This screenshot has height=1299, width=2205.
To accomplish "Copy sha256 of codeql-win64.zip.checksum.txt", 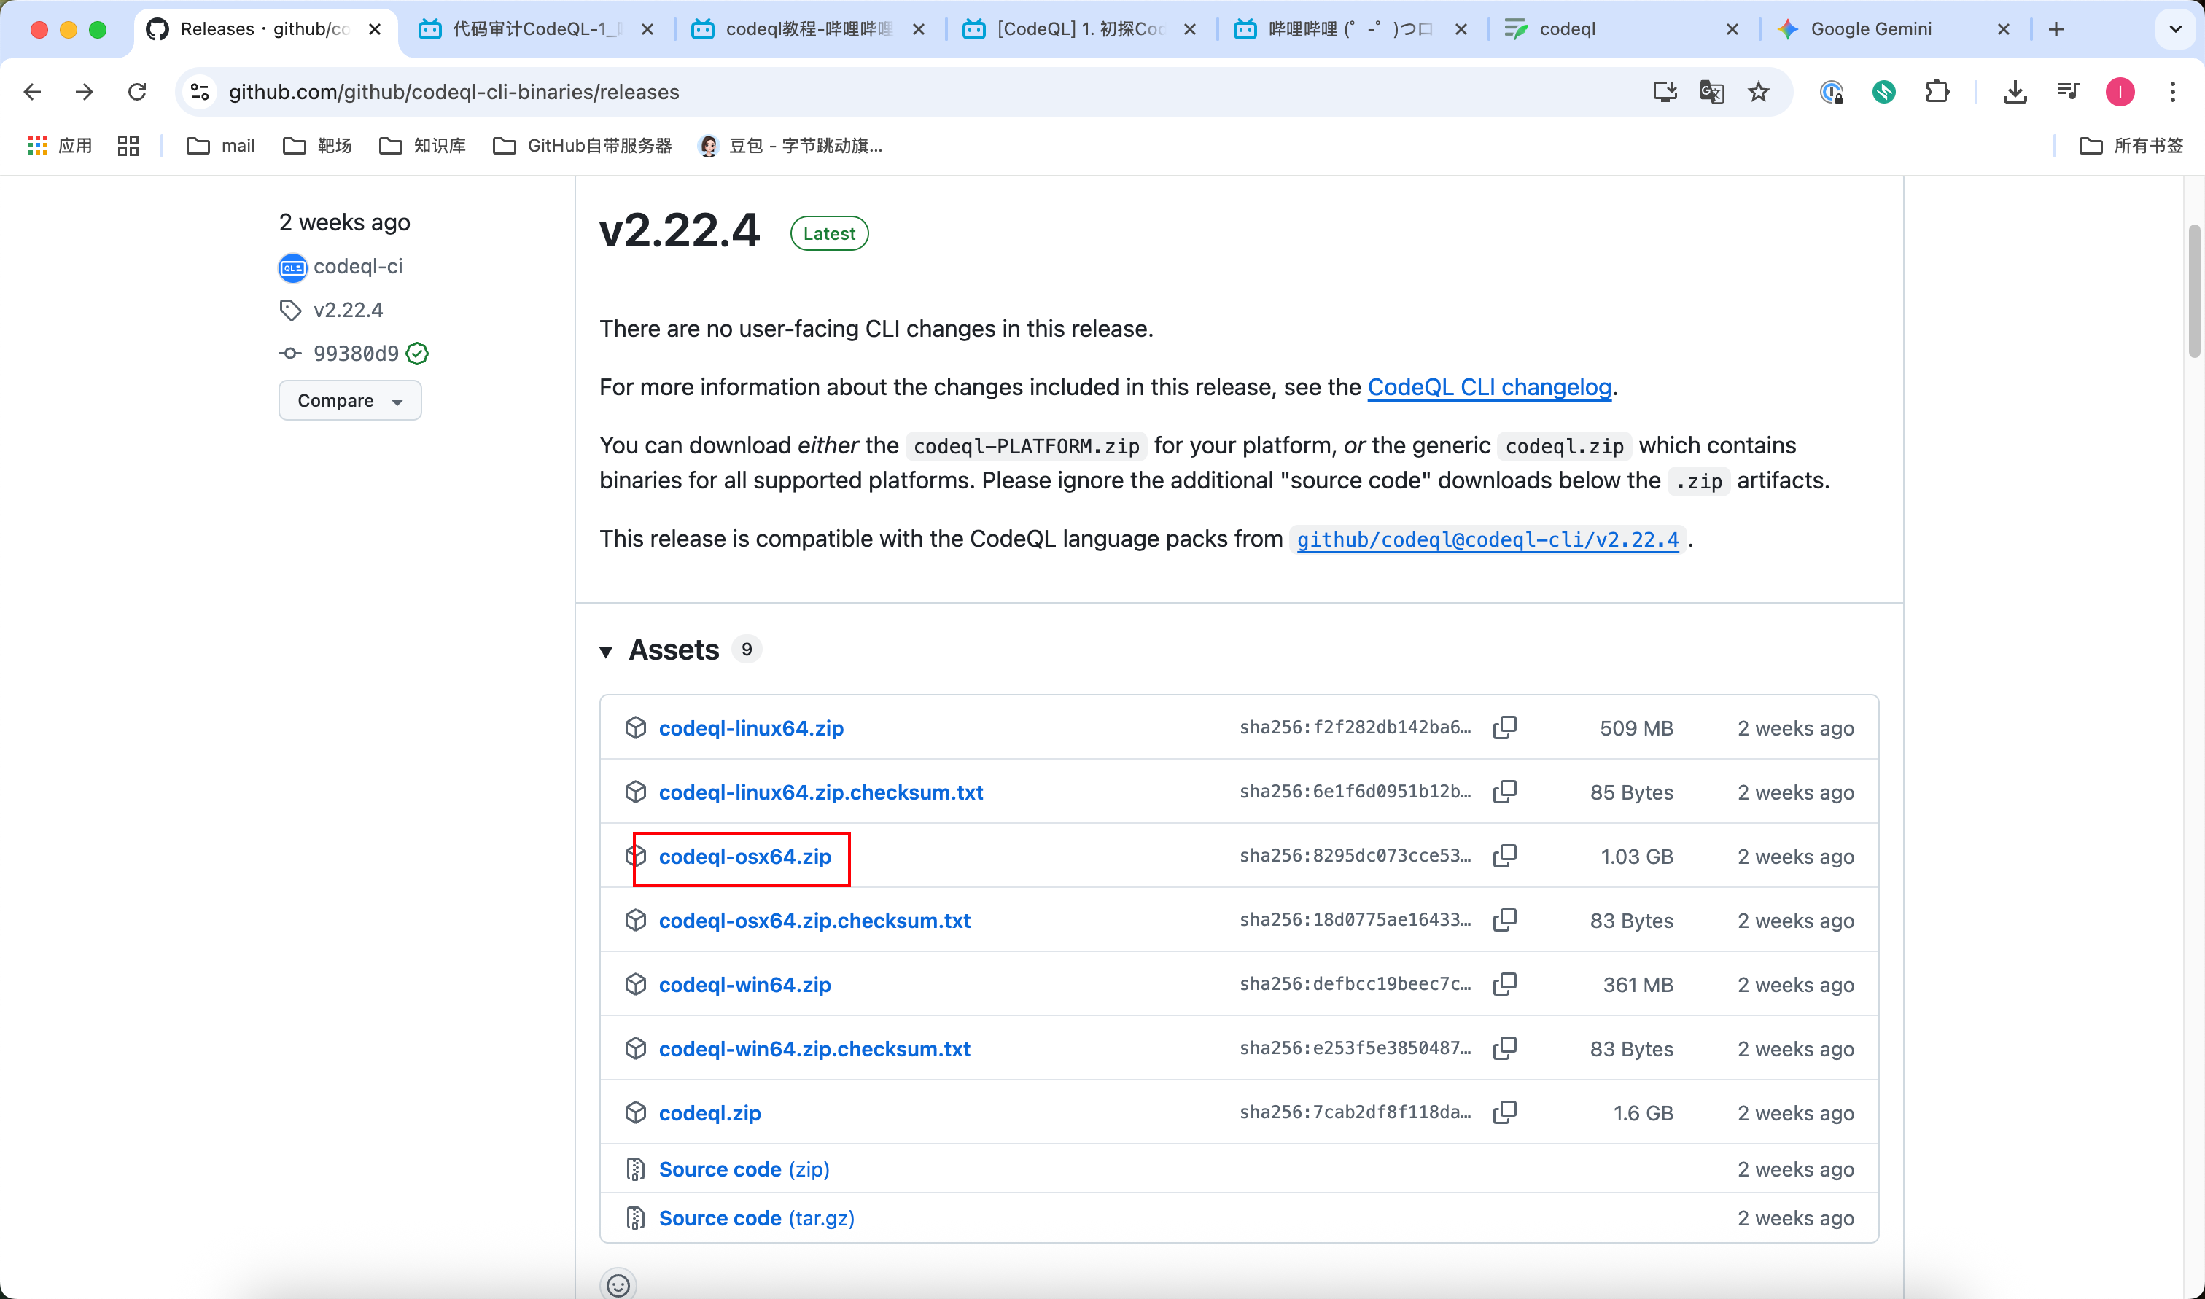I will pos(1505,1048).
